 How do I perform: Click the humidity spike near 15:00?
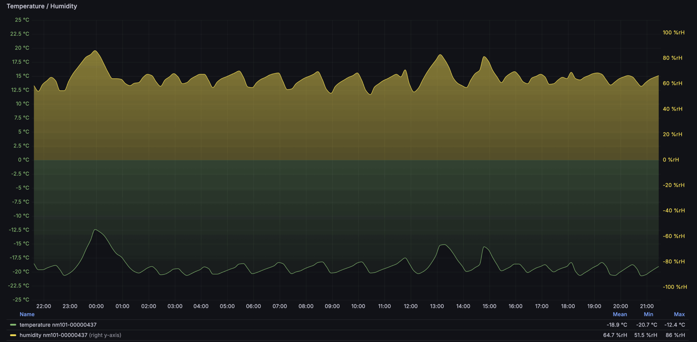484,57
